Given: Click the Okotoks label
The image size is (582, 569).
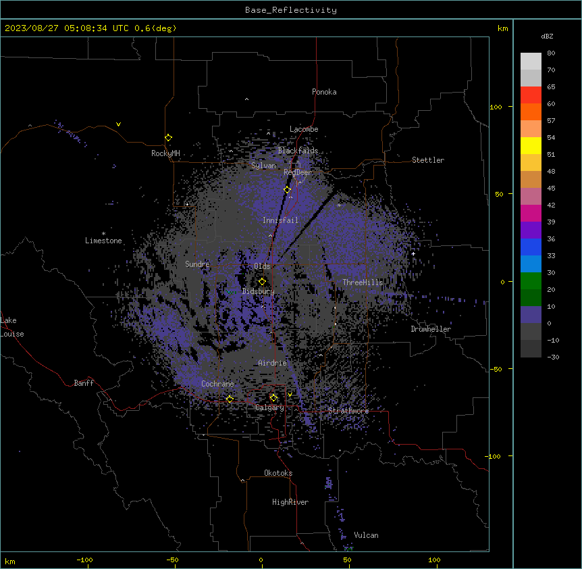Looking at the screenshot, I should point(278,473).
